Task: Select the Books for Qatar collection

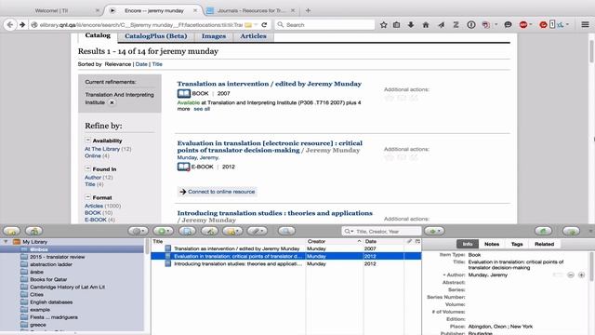Action: 48,279
